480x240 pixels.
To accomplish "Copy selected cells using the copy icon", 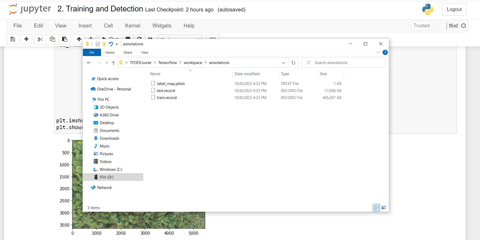I will [x=52, y=39].
